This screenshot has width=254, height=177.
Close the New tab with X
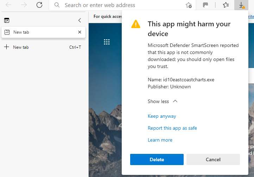point(80,32)
